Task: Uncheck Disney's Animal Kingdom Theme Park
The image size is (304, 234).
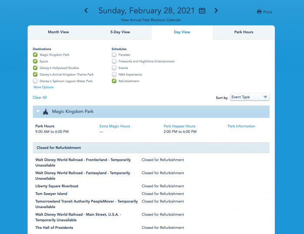Action: [35, 74]
